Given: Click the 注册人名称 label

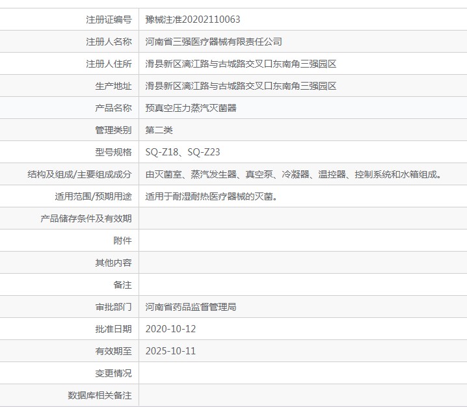Looking at the screenshot, I should tap(109, 42).
